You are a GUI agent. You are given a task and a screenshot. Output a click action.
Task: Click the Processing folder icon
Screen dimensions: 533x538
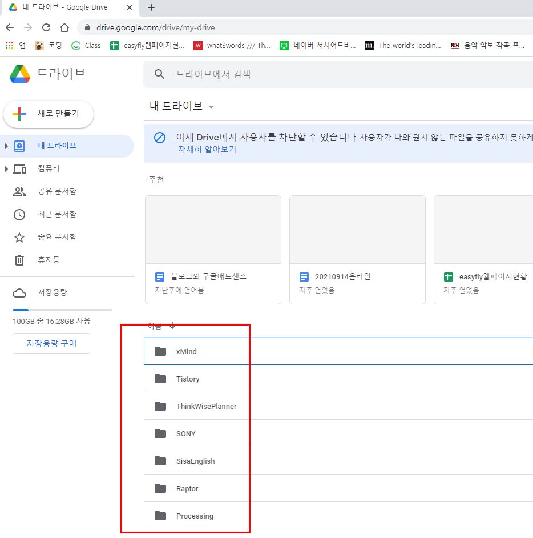(160, 516)
